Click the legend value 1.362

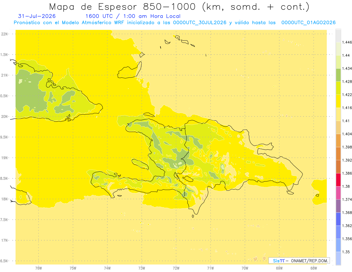[x=347, y=226]
